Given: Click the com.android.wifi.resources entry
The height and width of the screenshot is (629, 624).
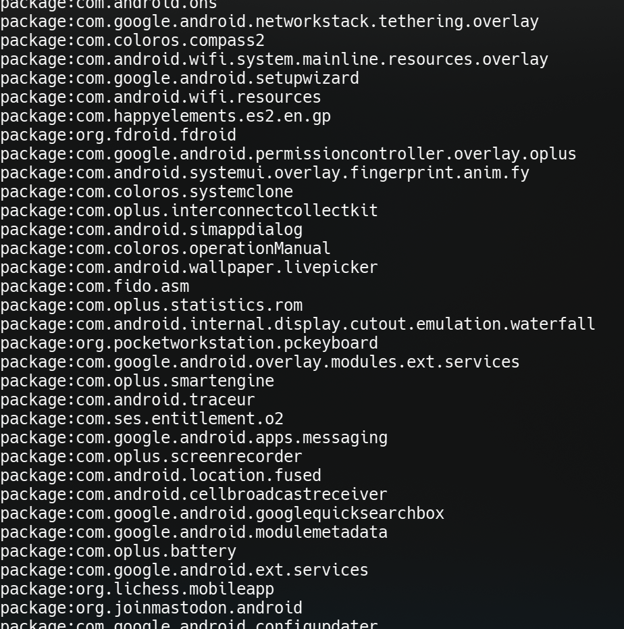Looking at the screenshot, I should point(161,97).
